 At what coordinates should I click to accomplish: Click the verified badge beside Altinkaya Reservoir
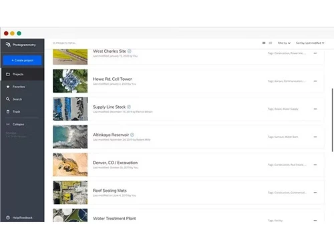132,135
